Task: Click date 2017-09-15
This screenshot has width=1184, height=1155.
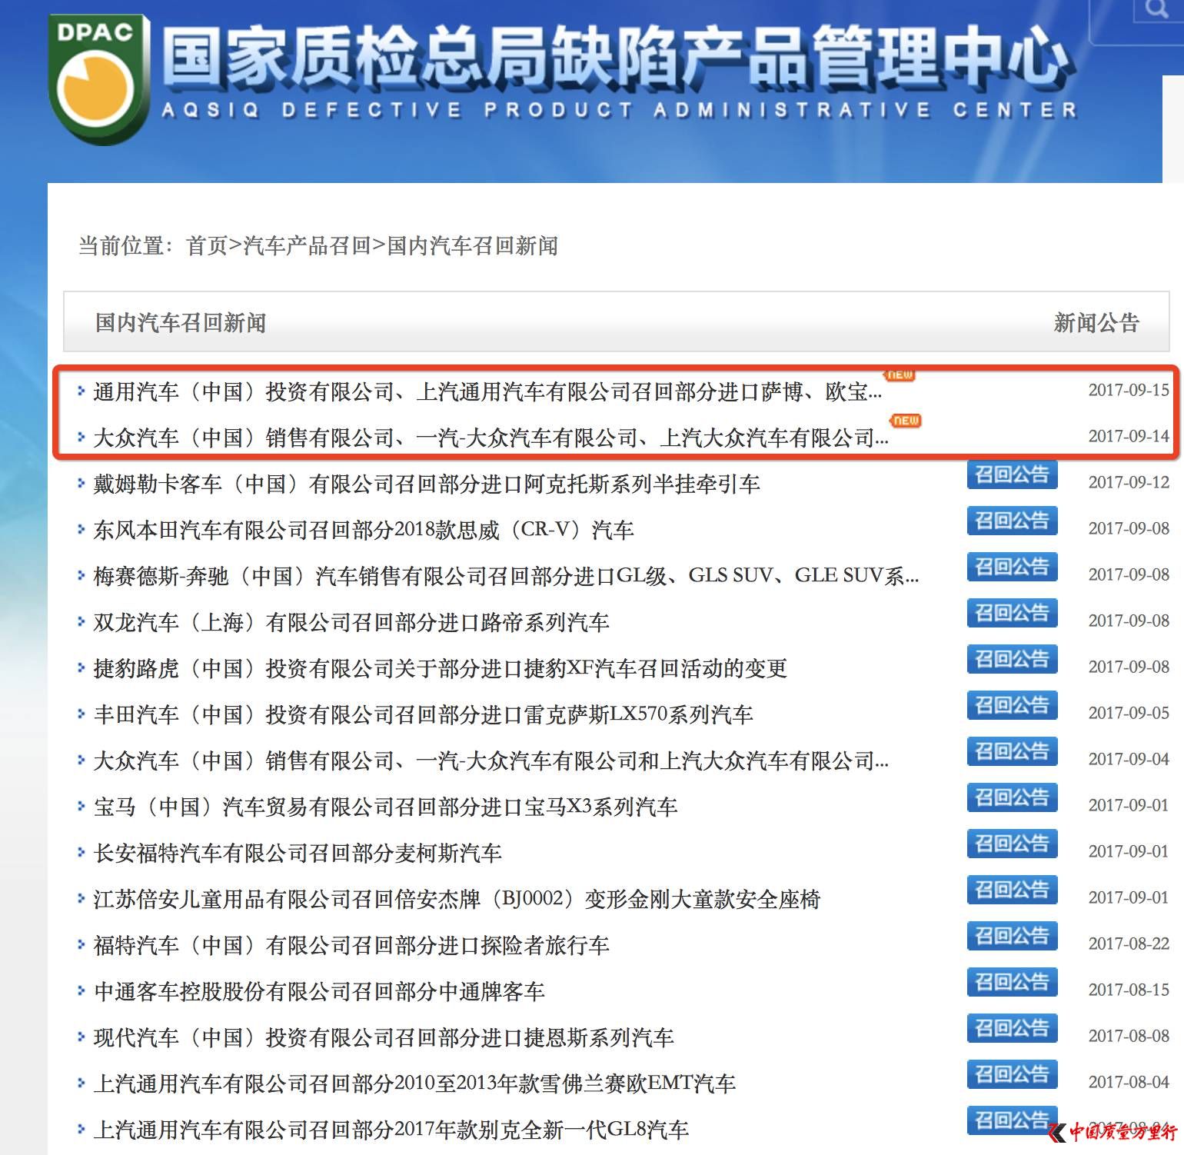Action: coord(1129,390)
